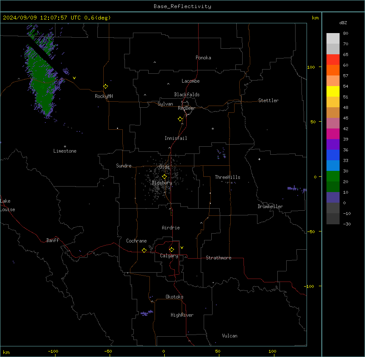The width and height of the screenshot is (365, 357).
Task: Click the Innisfail city label
Action: tap(176, 138)
